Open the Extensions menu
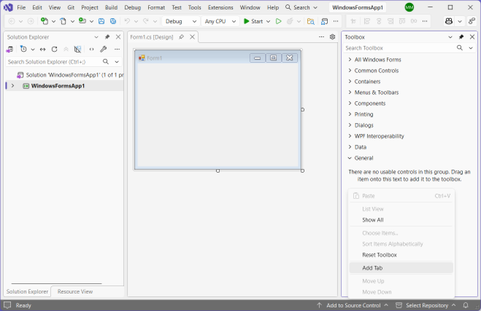The width and height of the screenshot is (481, 311). click(220, 7)
